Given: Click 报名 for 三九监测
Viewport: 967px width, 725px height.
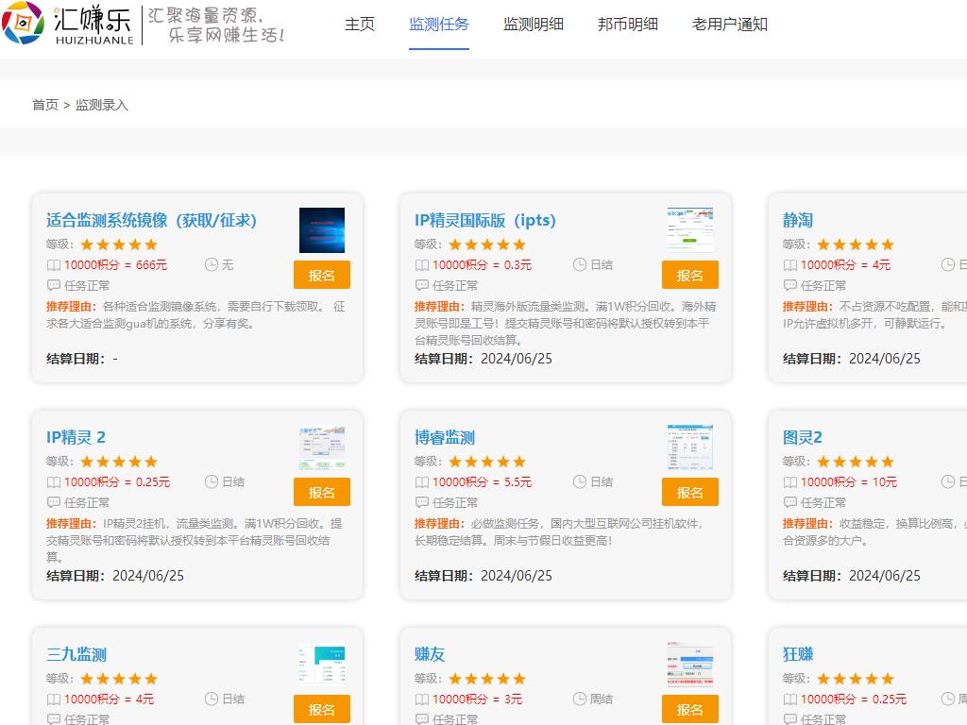Looking at the screenshot, I should click(x=322, y=709).
